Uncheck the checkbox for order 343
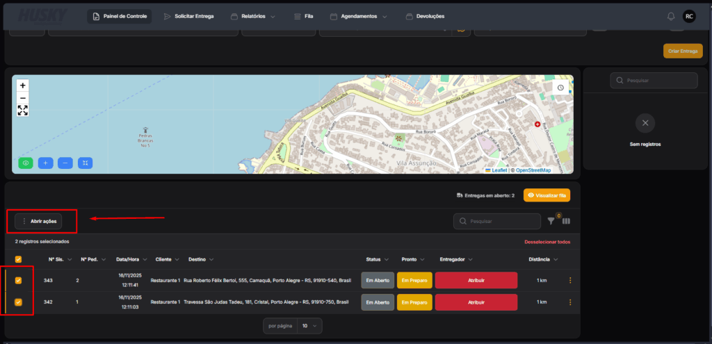Image resolution: width=712 pixels, height=344 pixels. [19, 281]
